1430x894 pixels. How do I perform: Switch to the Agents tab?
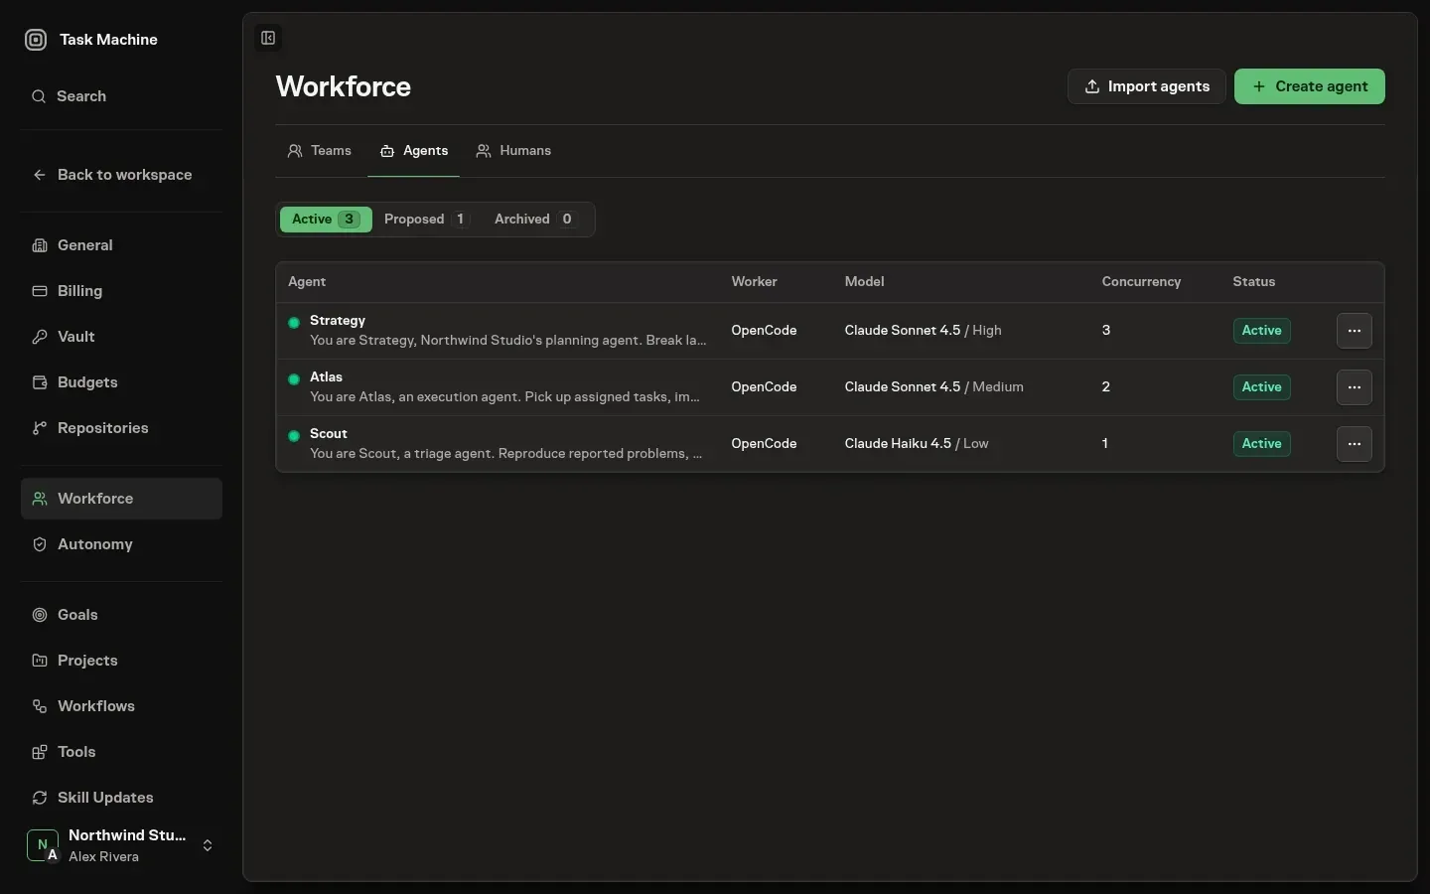pos(414,151)
